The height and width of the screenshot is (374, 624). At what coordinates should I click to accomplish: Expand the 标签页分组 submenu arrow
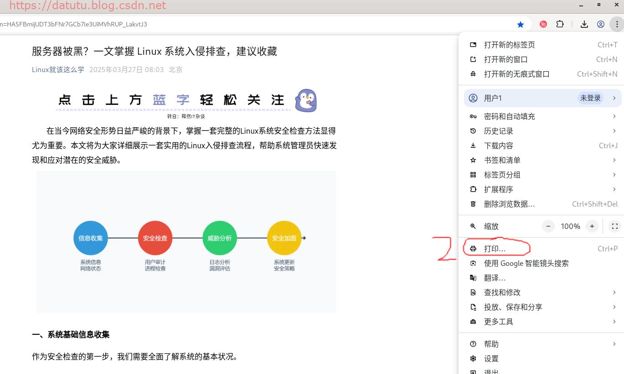pyautogui.click(x=614, y=175)
